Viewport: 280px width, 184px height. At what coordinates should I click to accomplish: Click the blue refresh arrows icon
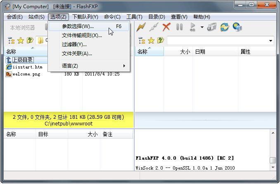224,27
